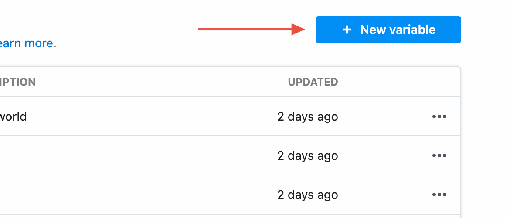The image size is (510, 218).
Task: Click the period after the Learn more link
Action: tap(55, 47)
